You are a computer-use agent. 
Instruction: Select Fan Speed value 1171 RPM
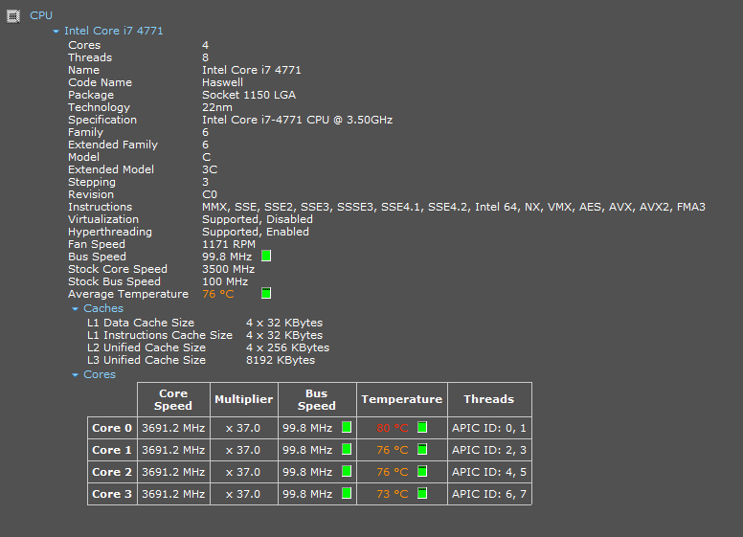pos(229,244)
